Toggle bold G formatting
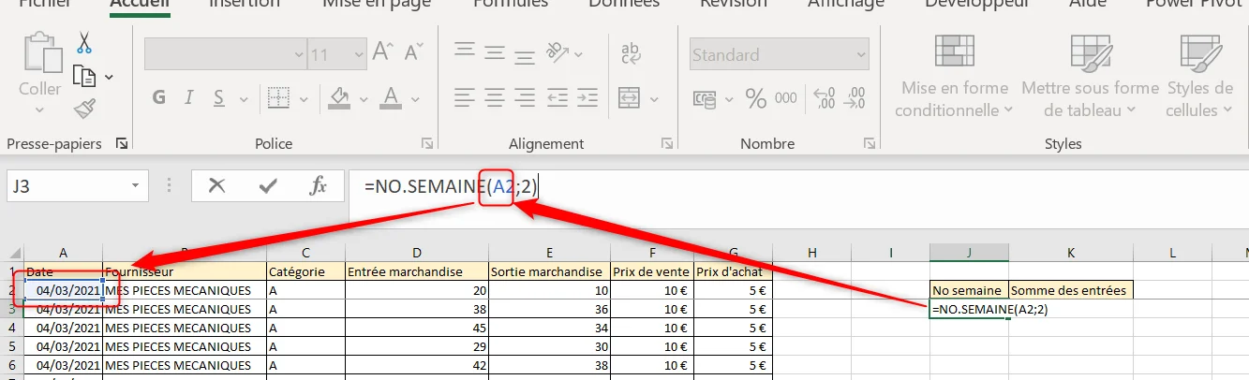 click(159, 97)
